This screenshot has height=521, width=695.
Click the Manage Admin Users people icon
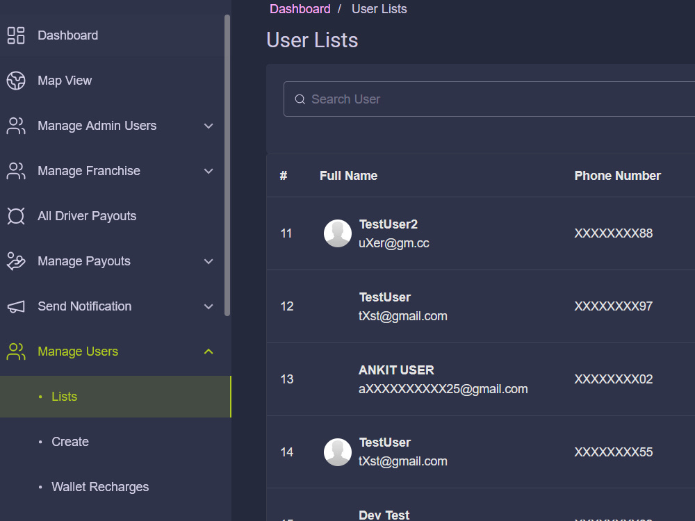point(16,126)
